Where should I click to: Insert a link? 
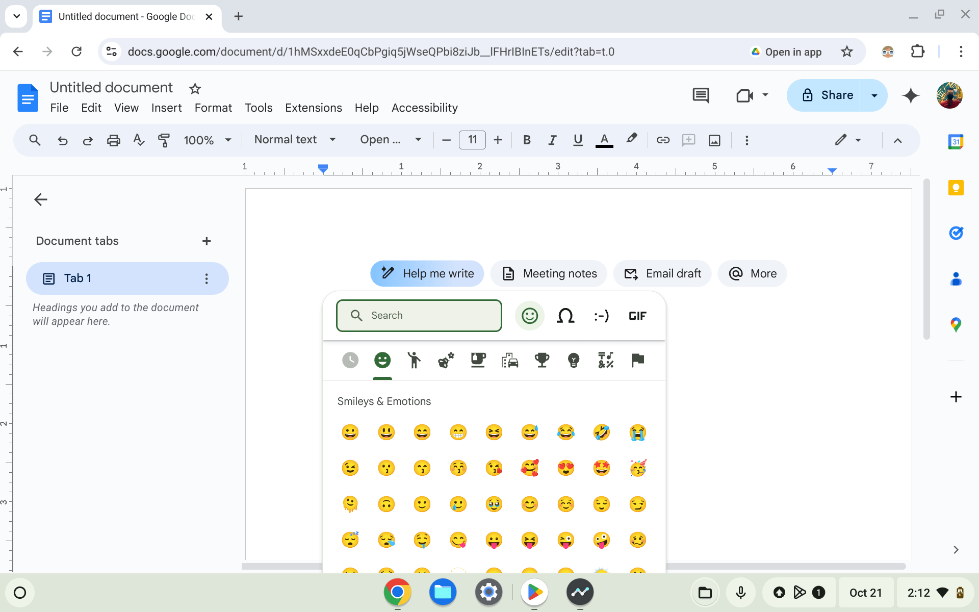pos(663,140)
